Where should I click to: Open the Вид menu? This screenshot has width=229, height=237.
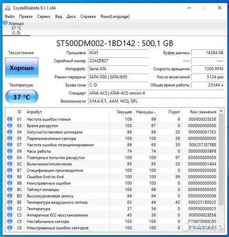click(x=59, y=16)
